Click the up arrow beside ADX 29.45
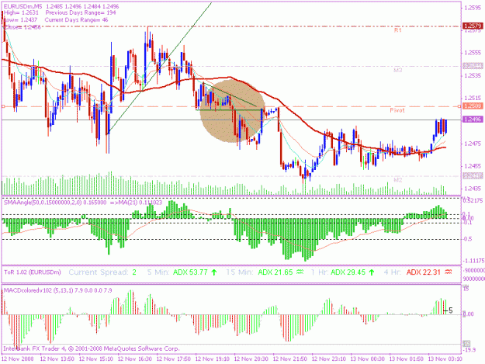Viewport: 485px width, 364px height. point(372,272)
